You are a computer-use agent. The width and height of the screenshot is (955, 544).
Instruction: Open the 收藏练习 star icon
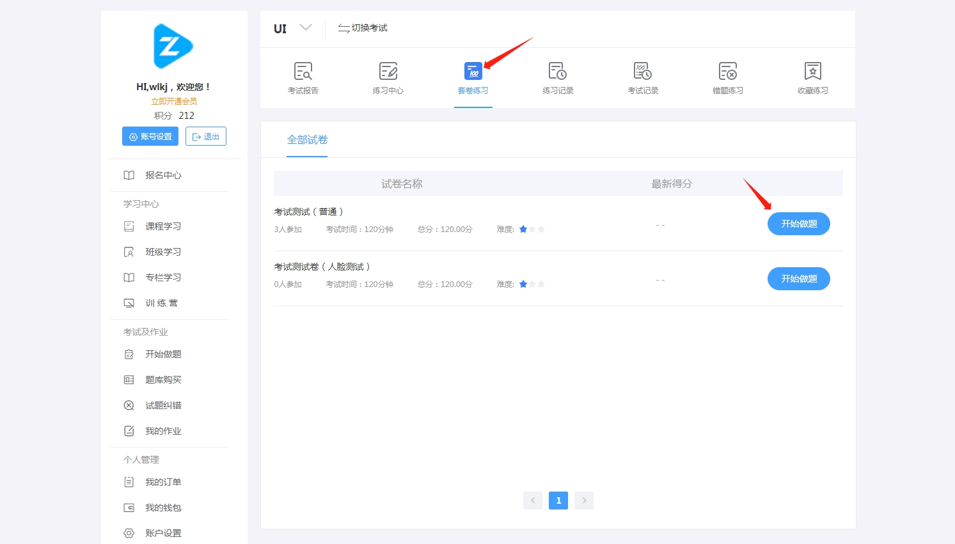(x=813, y=71)
